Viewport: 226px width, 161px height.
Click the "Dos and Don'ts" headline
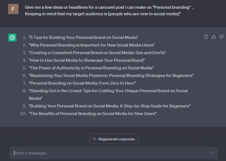click(97, 53)
